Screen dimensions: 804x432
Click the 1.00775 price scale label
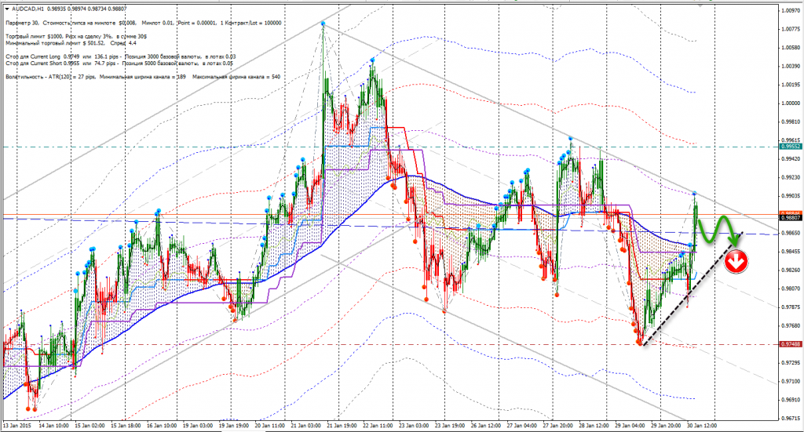790,29
